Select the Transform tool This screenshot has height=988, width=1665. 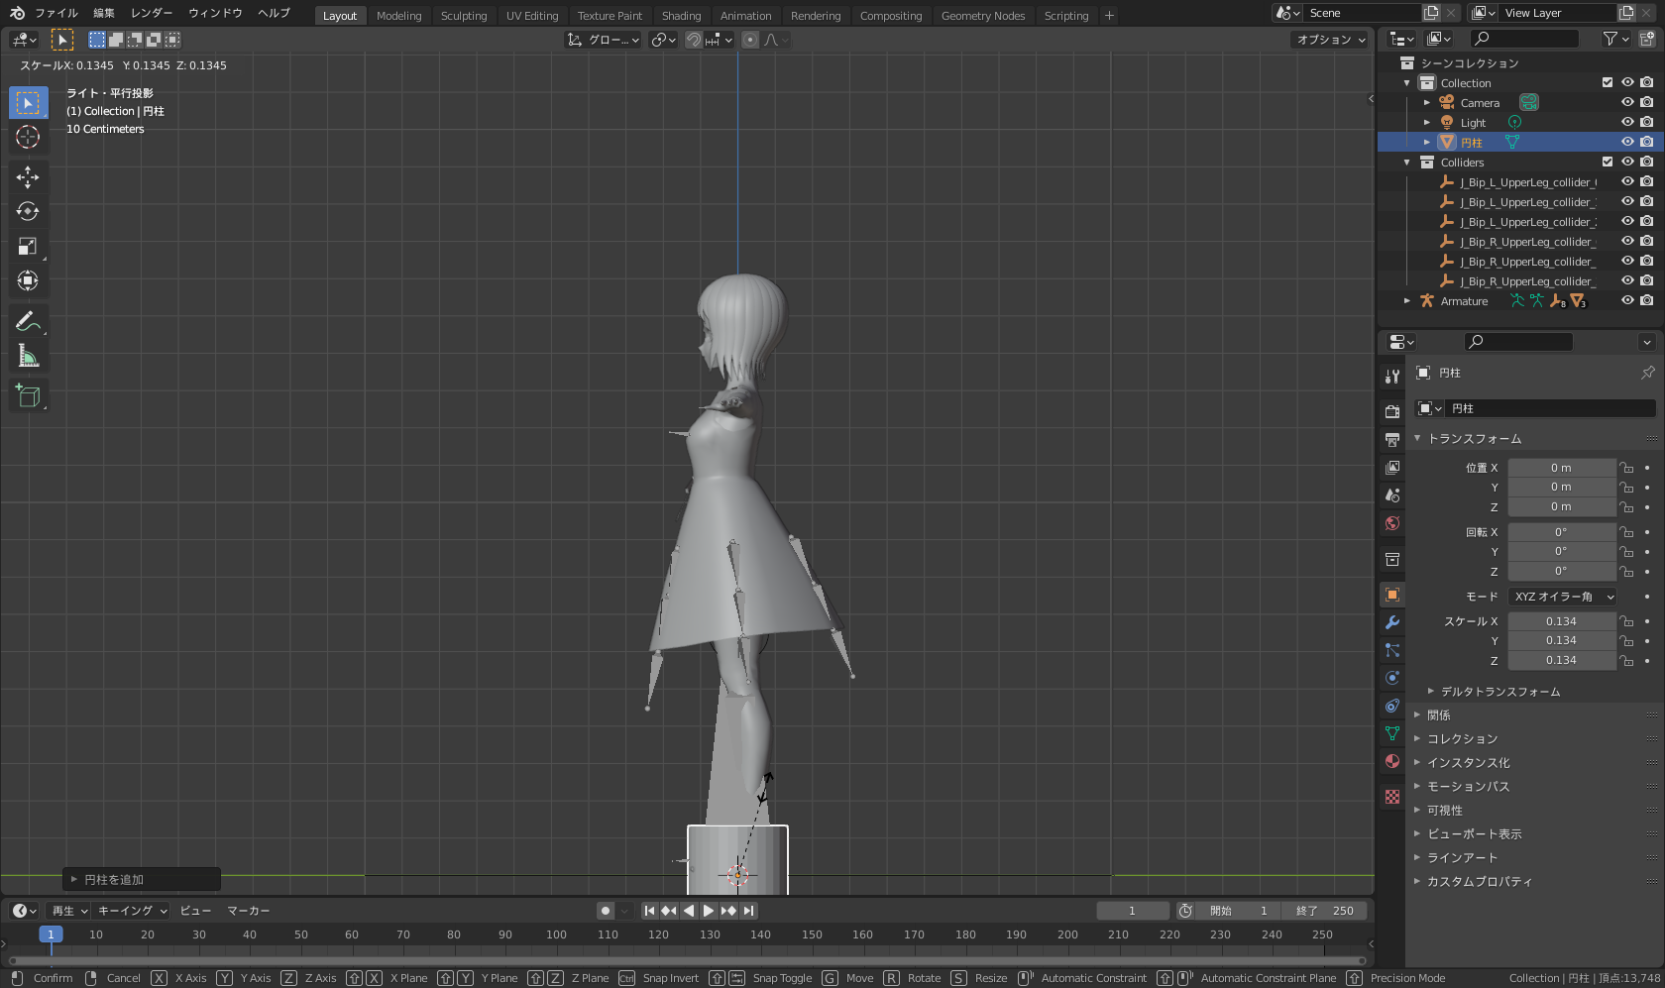click(28, 281)
